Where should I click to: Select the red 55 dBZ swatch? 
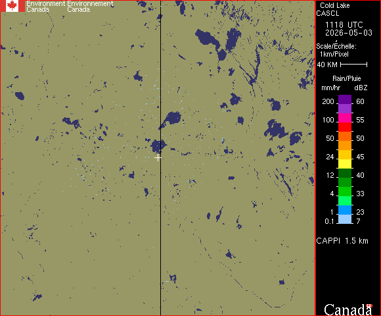[x=345, y=127]
